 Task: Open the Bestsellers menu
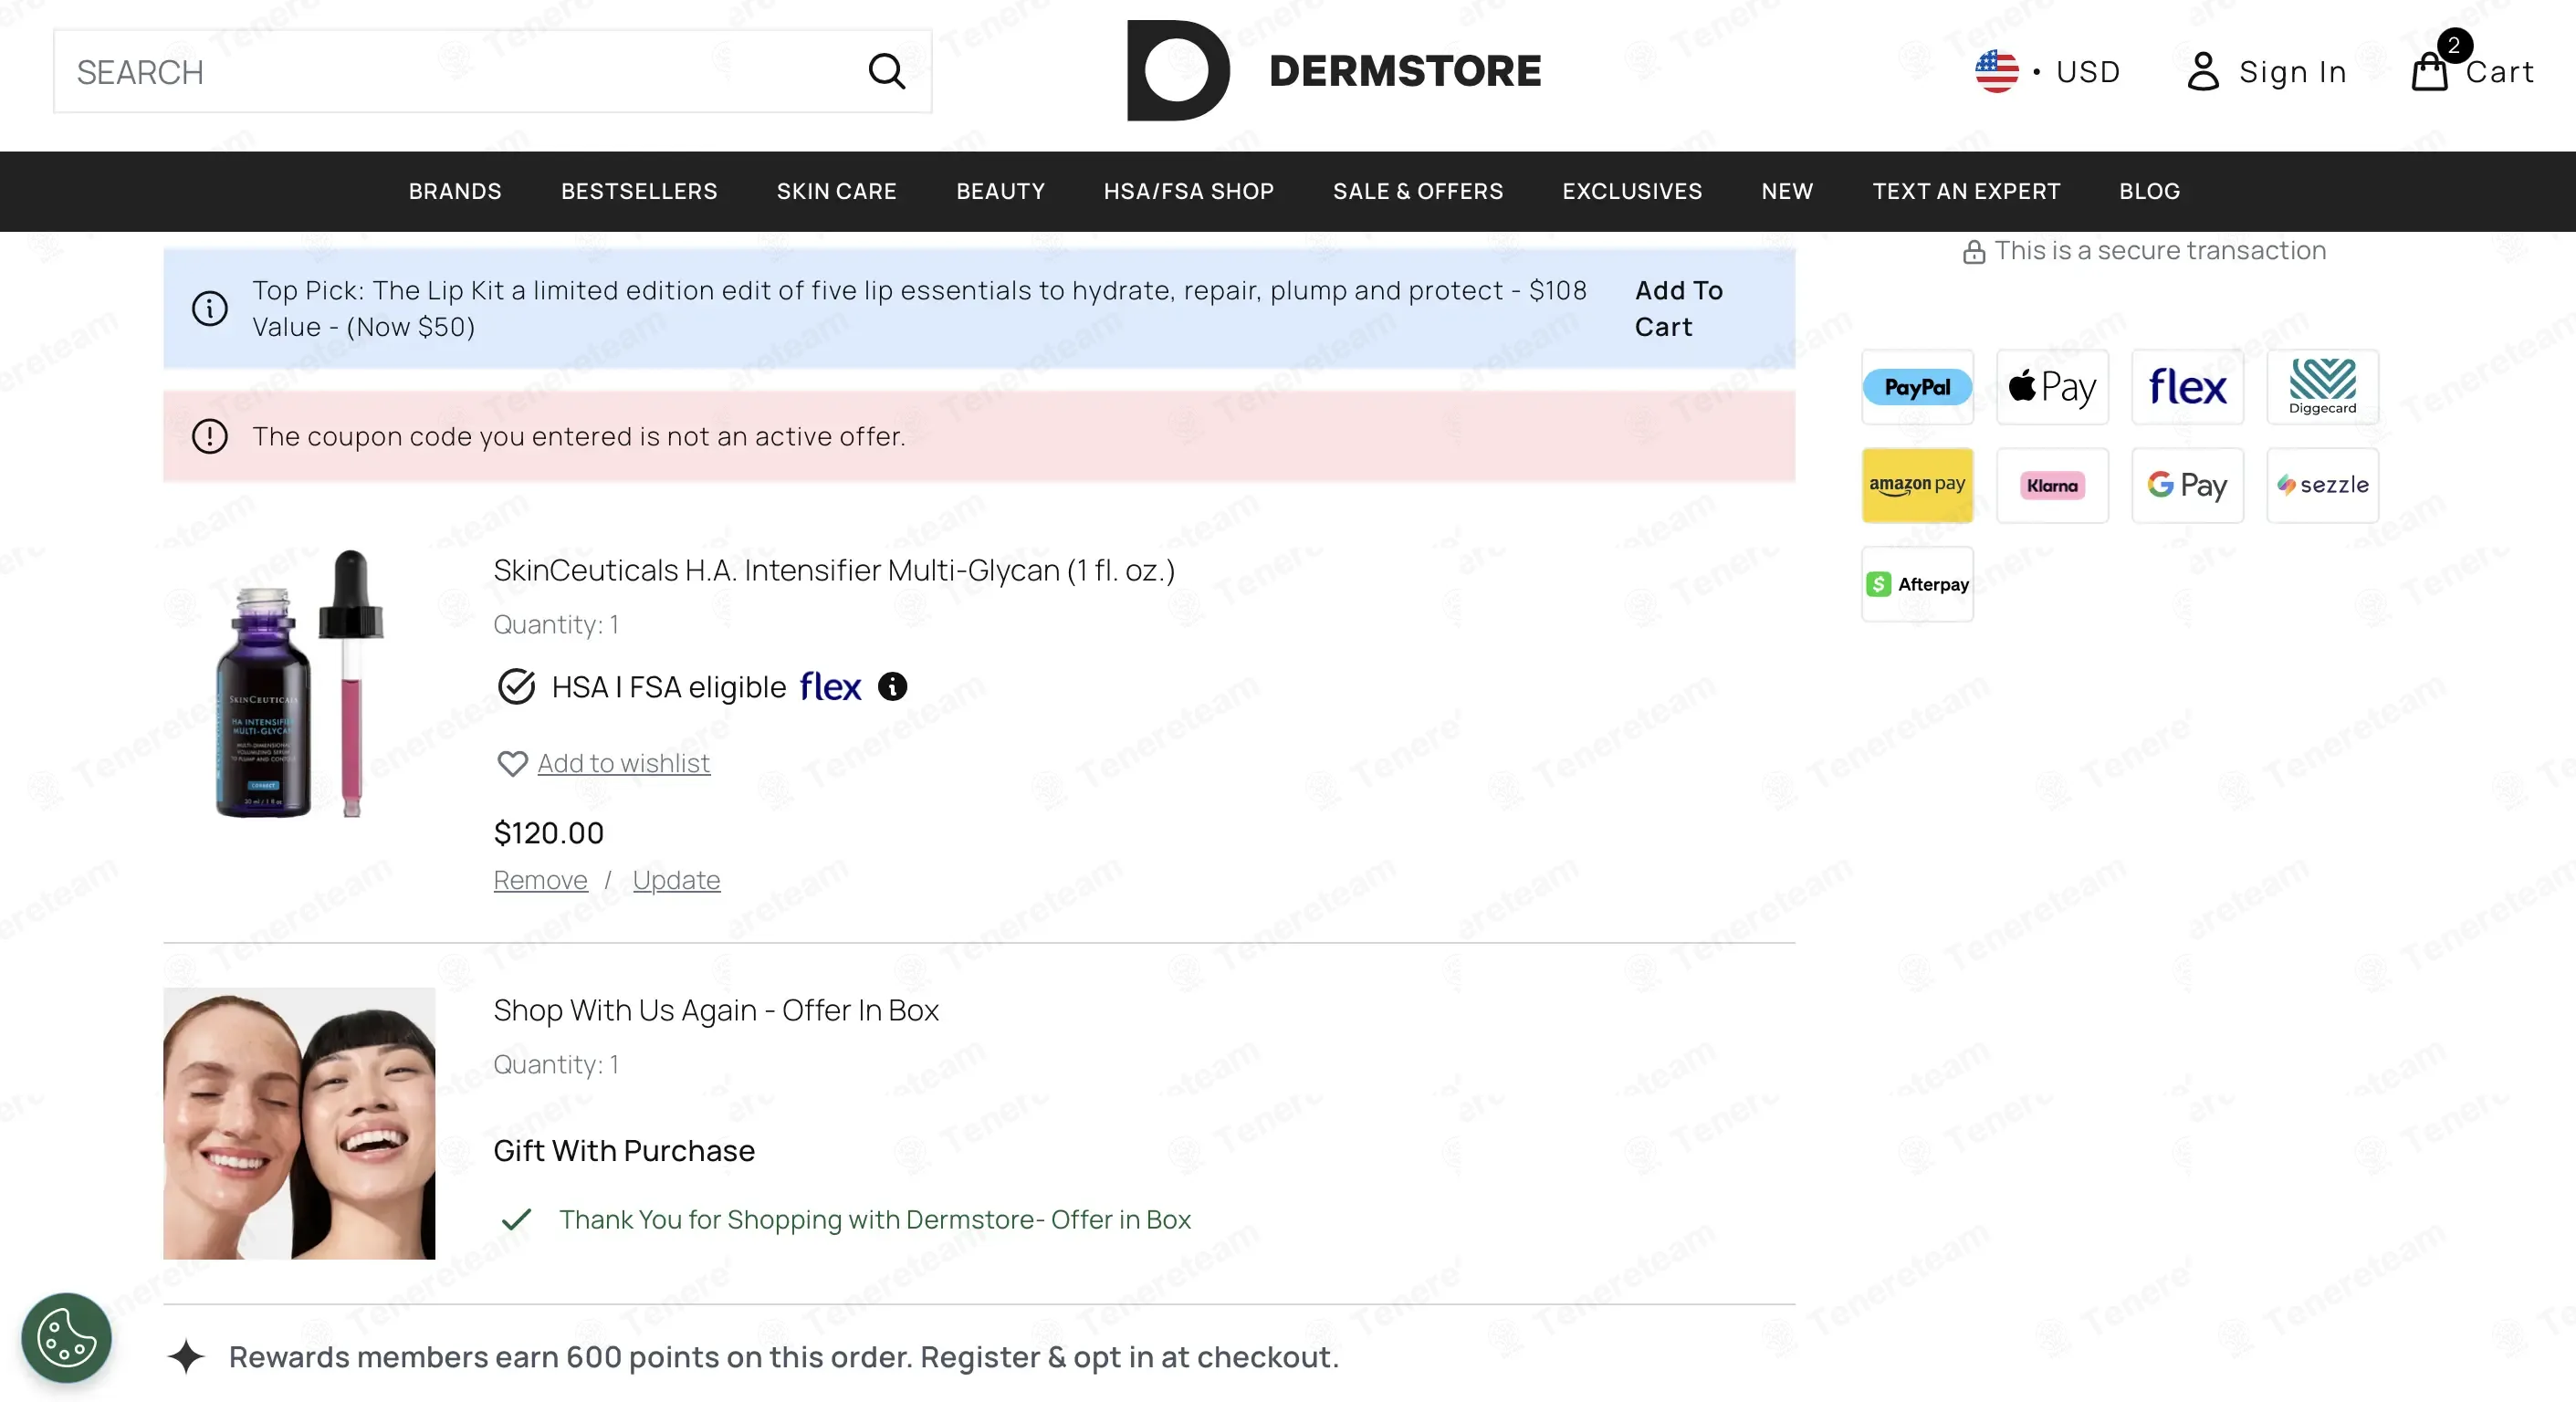pos(639,191)
